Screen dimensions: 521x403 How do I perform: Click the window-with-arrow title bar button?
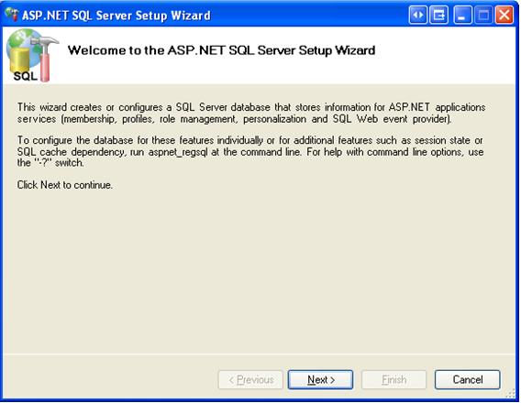click(438, 16)
